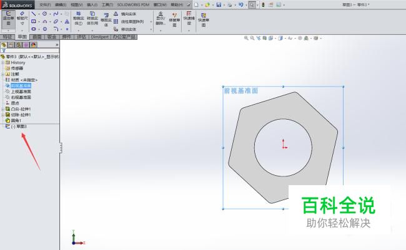
Task: Switch to the Features (特征) tab
Action: [7, 37]
